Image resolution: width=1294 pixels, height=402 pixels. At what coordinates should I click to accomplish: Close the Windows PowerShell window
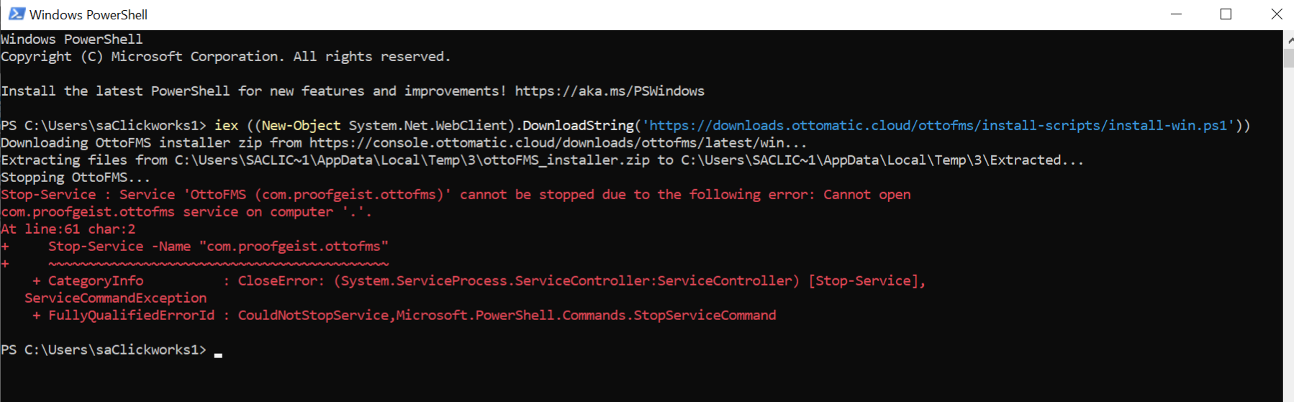(x=1277, y=14)
